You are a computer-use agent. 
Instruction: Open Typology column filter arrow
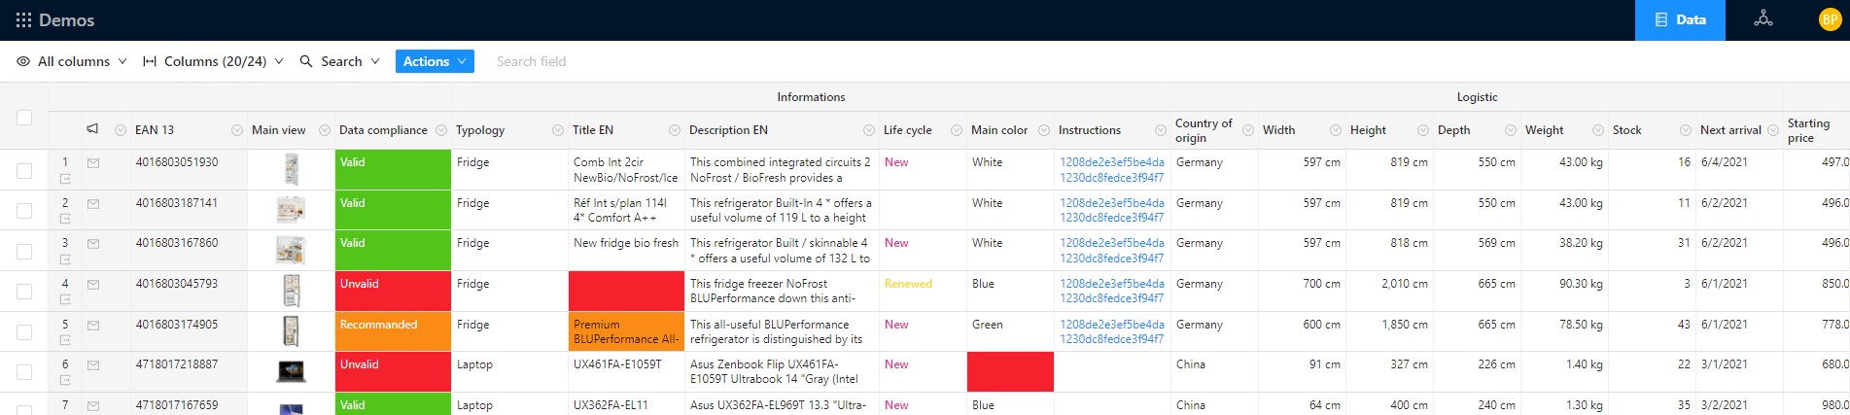pyautogui.click(x=558, y=130)
